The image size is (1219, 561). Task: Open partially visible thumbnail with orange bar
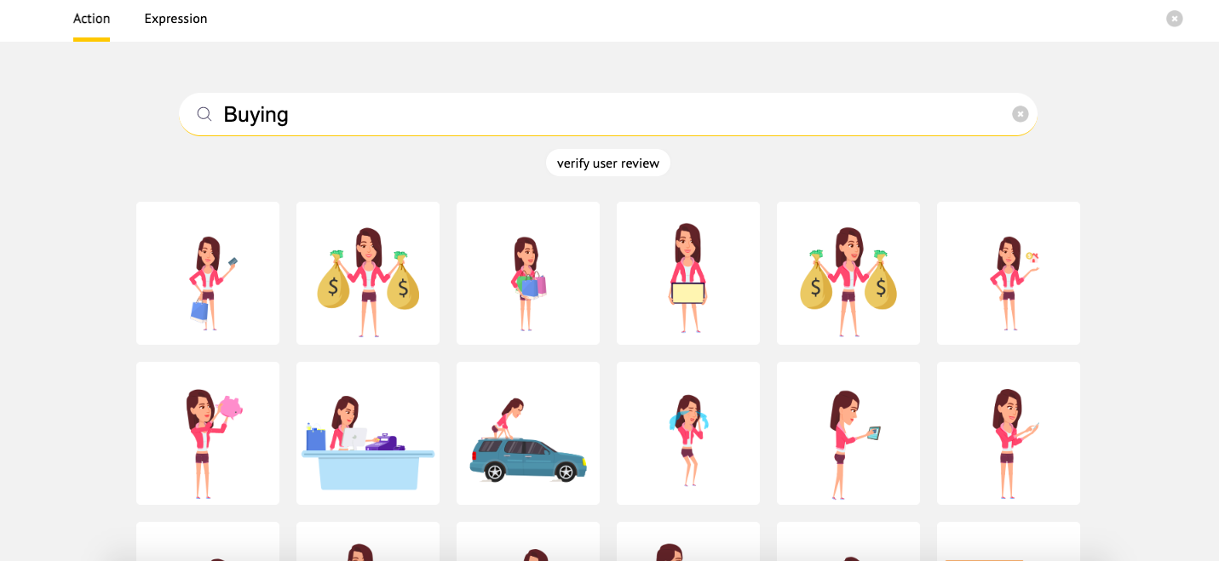1009,542
